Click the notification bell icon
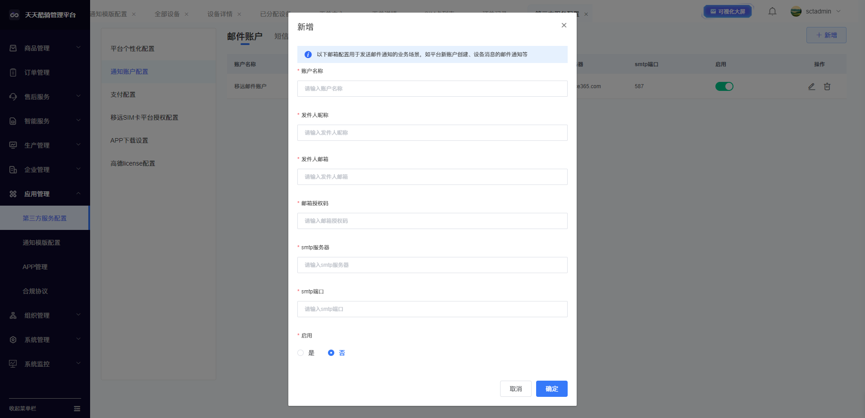The width and height of the screenshot is (865, 418). (772, 12)
